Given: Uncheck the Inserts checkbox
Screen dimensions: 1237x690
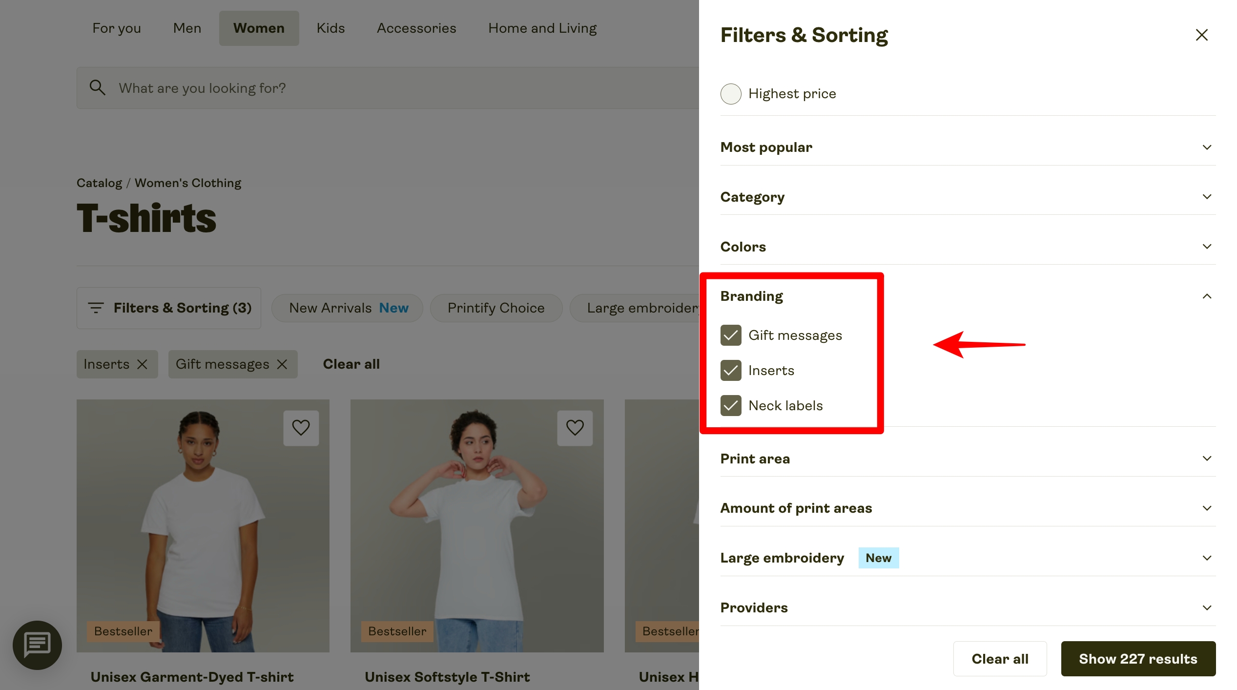Looking at the screenshot, I should pos(731,371).
